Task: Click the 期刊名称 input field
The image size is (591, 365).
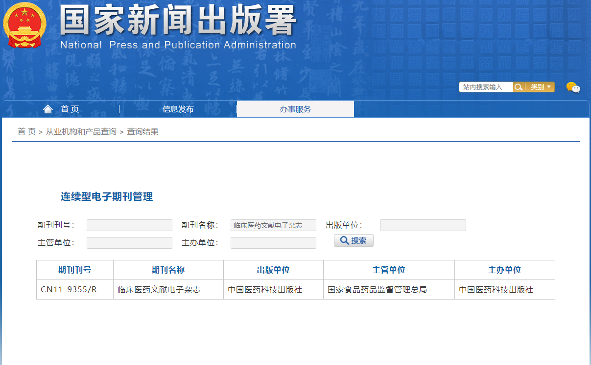Action: click(273, 225)
